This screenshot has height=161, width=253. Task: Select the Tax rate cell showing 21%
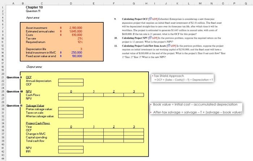point(80,38)
